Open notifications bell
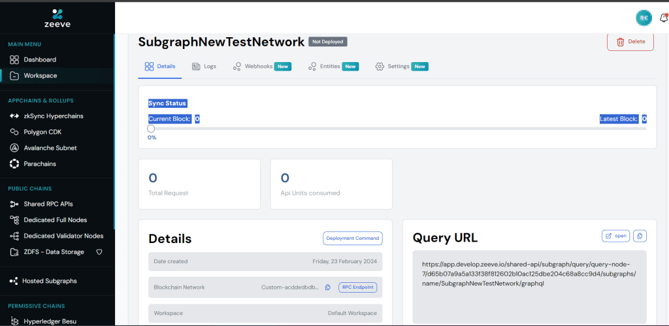The width and height of the screenshot is (669, 326). pyautogui.click(x=664, y=18)
